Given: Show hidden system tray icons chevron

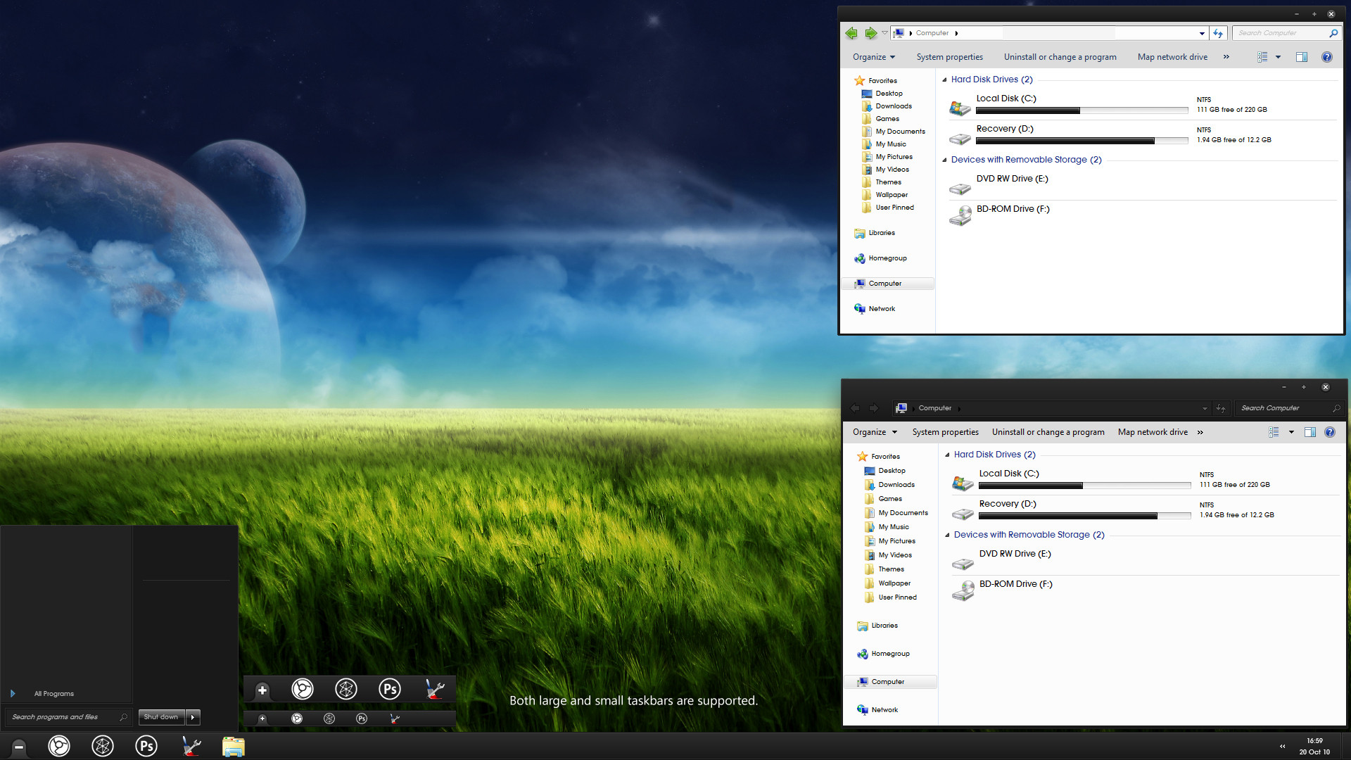Looking at the screenshot, I should (x=1282, y=747).
